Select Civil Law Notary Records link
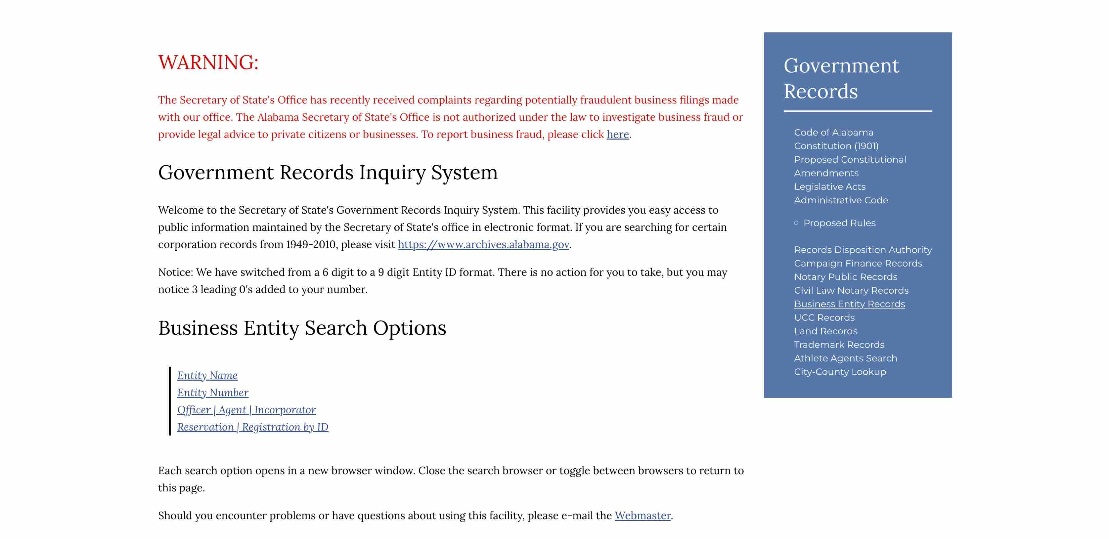This screenshot has width=1109, height=539. 849,290
